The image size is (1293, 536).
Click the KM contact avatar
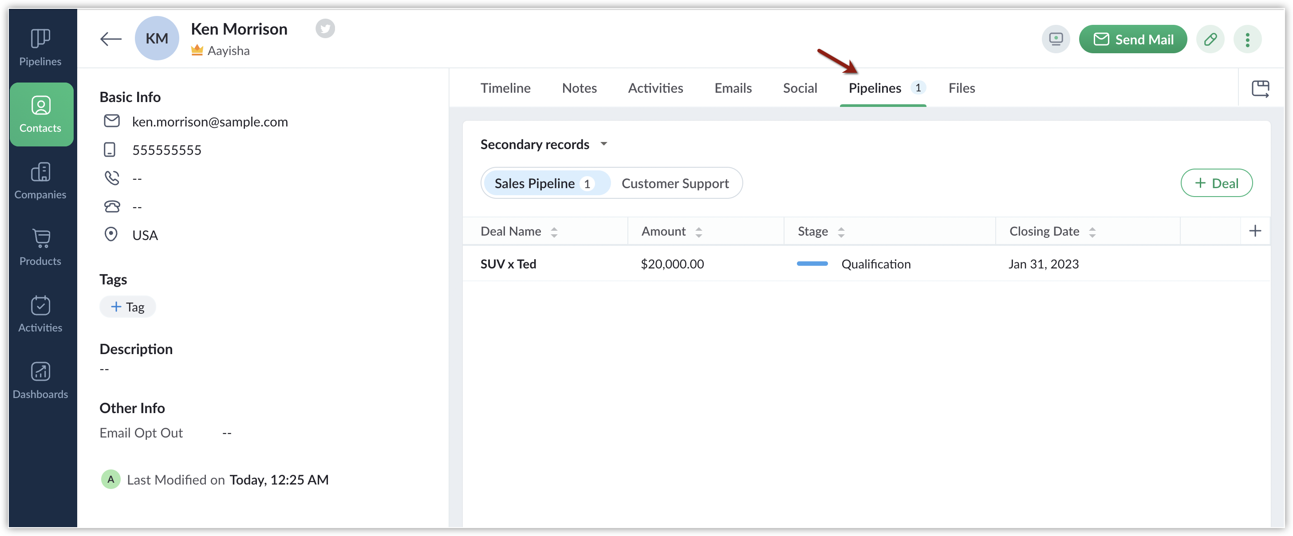(157, 39)
